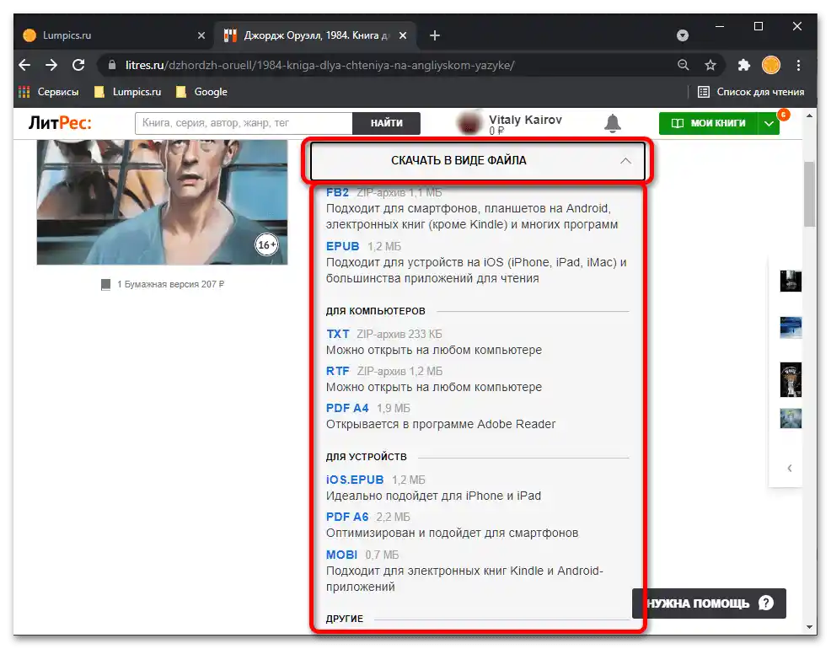The height and width of the screenshot is (649, 831).
Task: Open Chrome profile avatar
Action: (x=771, y=65)
